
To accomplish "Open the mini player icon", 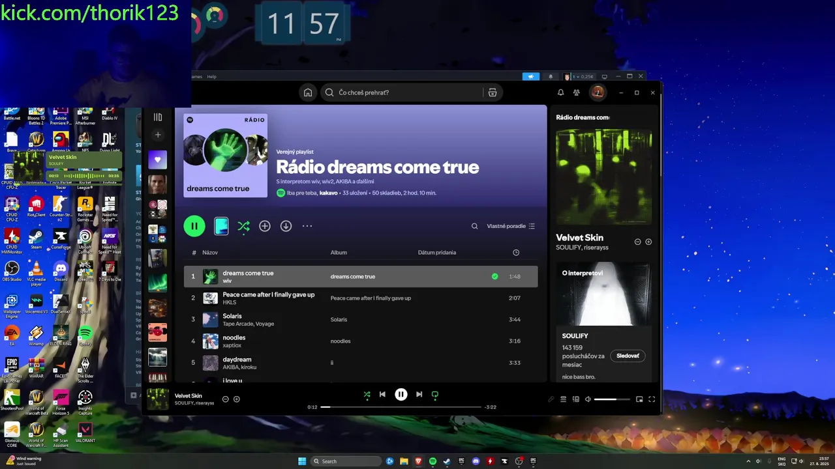I will pyautogui.click(x=639, y=399).
